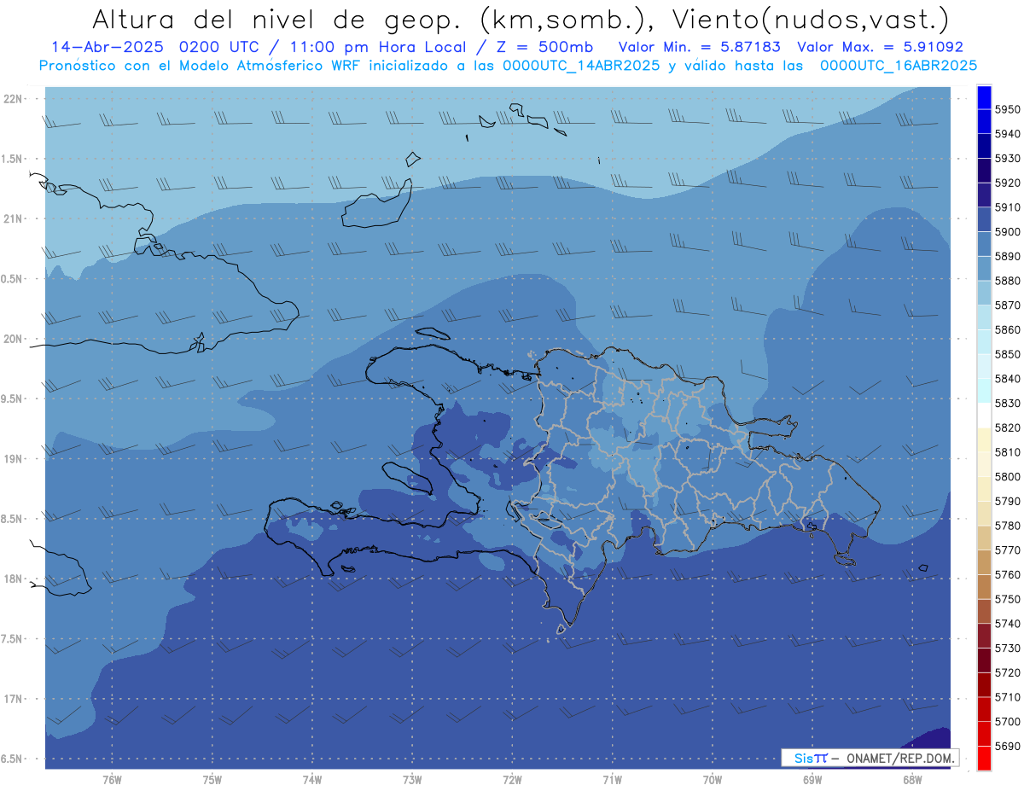Click the '7.5N' latitude label
The height and width of the screenshot is (791, 1024).
tap(12, 639)
